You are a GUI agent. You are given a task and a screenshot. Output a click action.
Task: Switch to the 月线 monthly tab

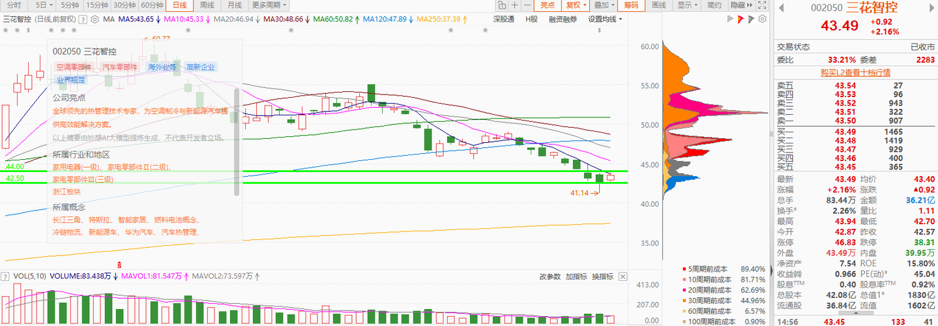(x=234, y=5)
